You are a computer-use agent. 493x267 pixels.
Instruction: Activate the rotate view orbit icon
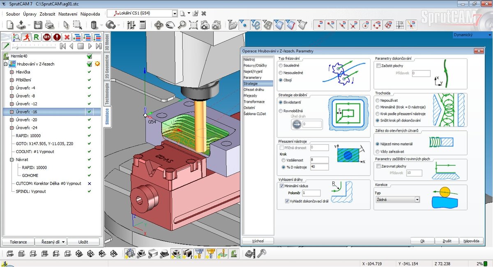159,25
